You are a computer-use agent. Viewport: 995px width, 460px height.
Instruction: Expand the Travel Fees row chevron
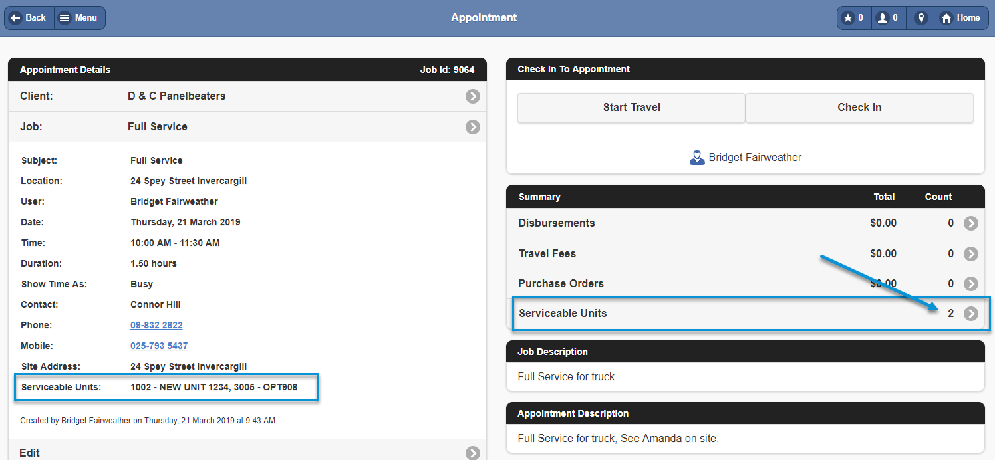(x=971, y=254)
